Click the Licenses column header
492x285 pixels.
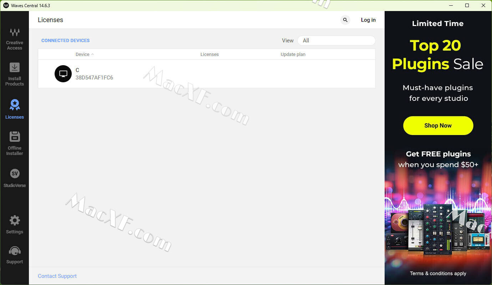coord(209,55)
